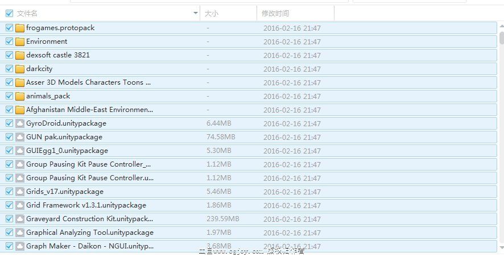The height and width of the screenshot is (257, 504).
Task: Select the GyroDroid.unitypackage file name
Action: (x=66, y=123)
